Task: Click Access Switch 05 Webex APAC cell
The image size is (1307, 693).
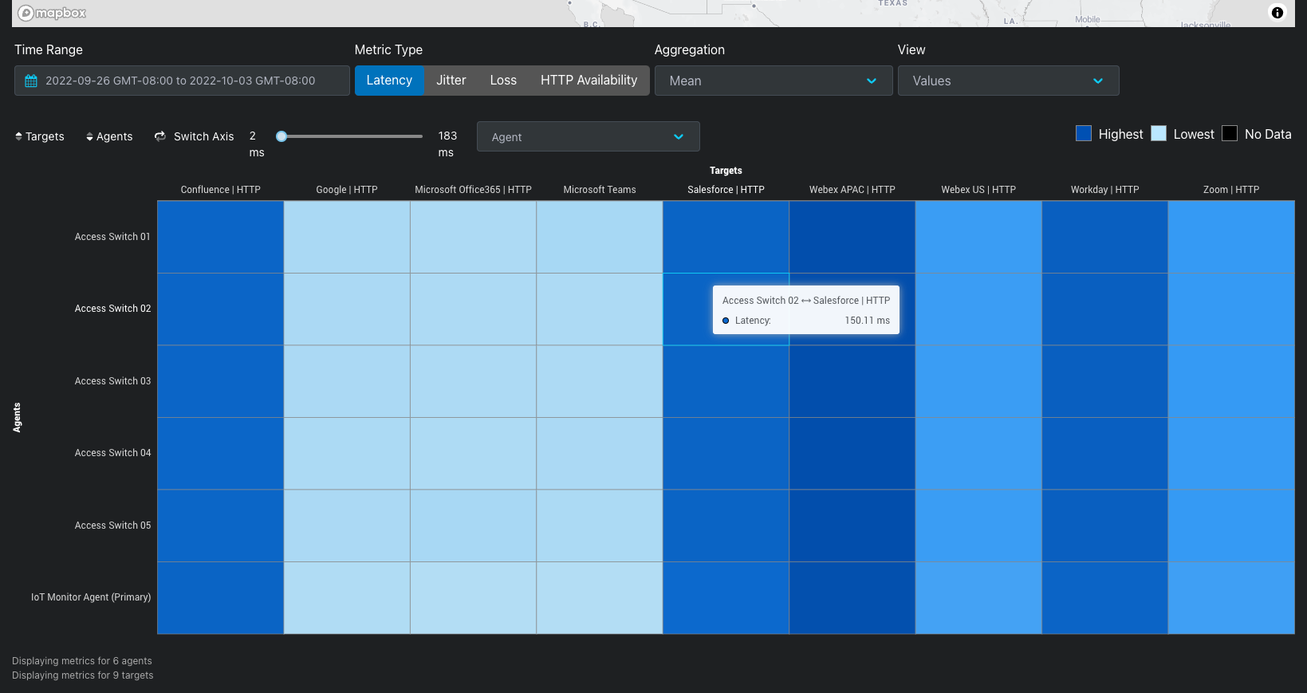Action: (x=852, y=526)
